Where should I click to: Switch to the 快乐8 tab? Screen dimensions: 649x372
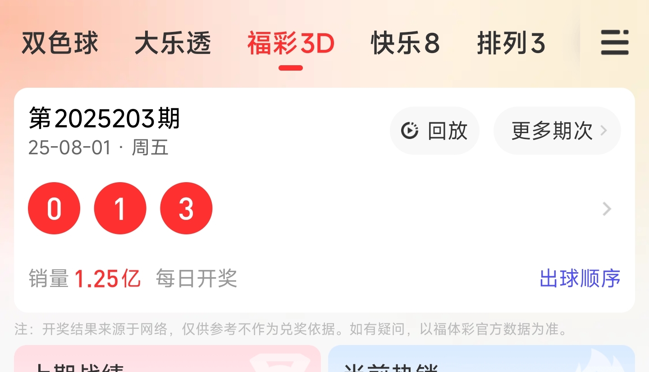tap(405, 44)
